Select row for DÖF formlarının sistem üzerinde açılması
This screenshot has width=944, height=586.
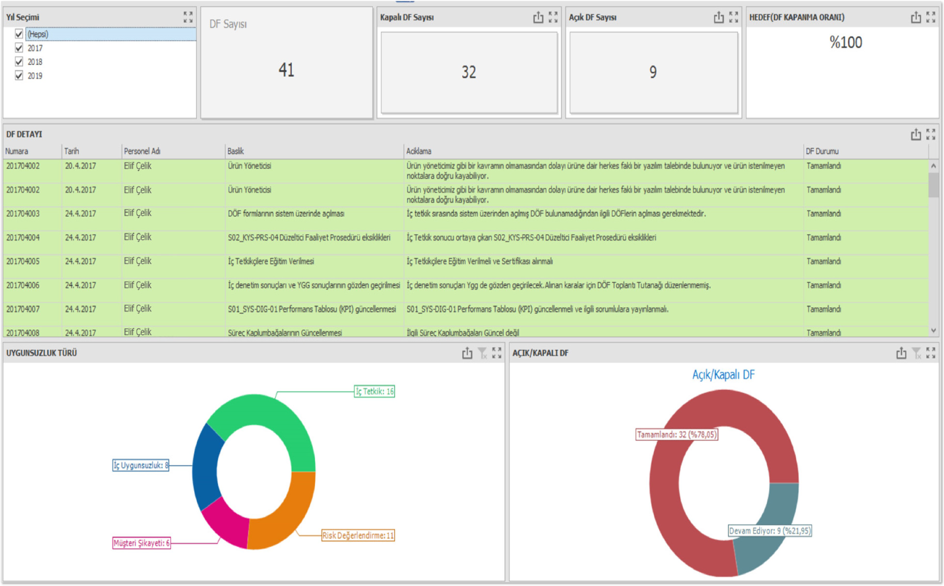click(286, 214)
